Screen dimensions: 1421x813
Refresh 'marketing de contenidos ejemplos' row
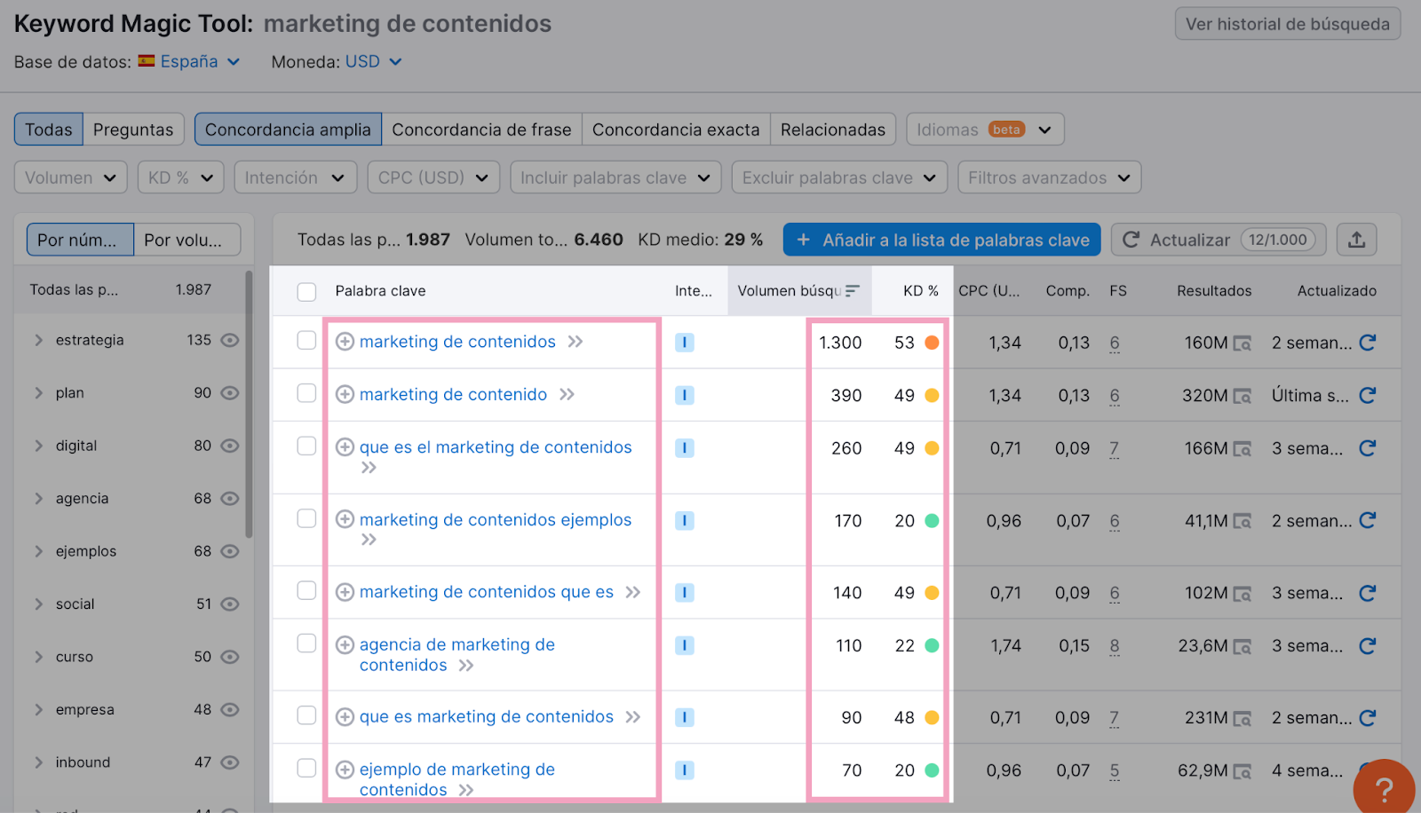[1368, 520]
